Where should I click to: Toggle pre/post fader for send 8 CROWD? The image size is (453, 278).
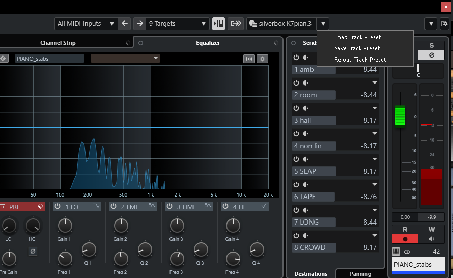pyautogui.click(x=306, y=236)
